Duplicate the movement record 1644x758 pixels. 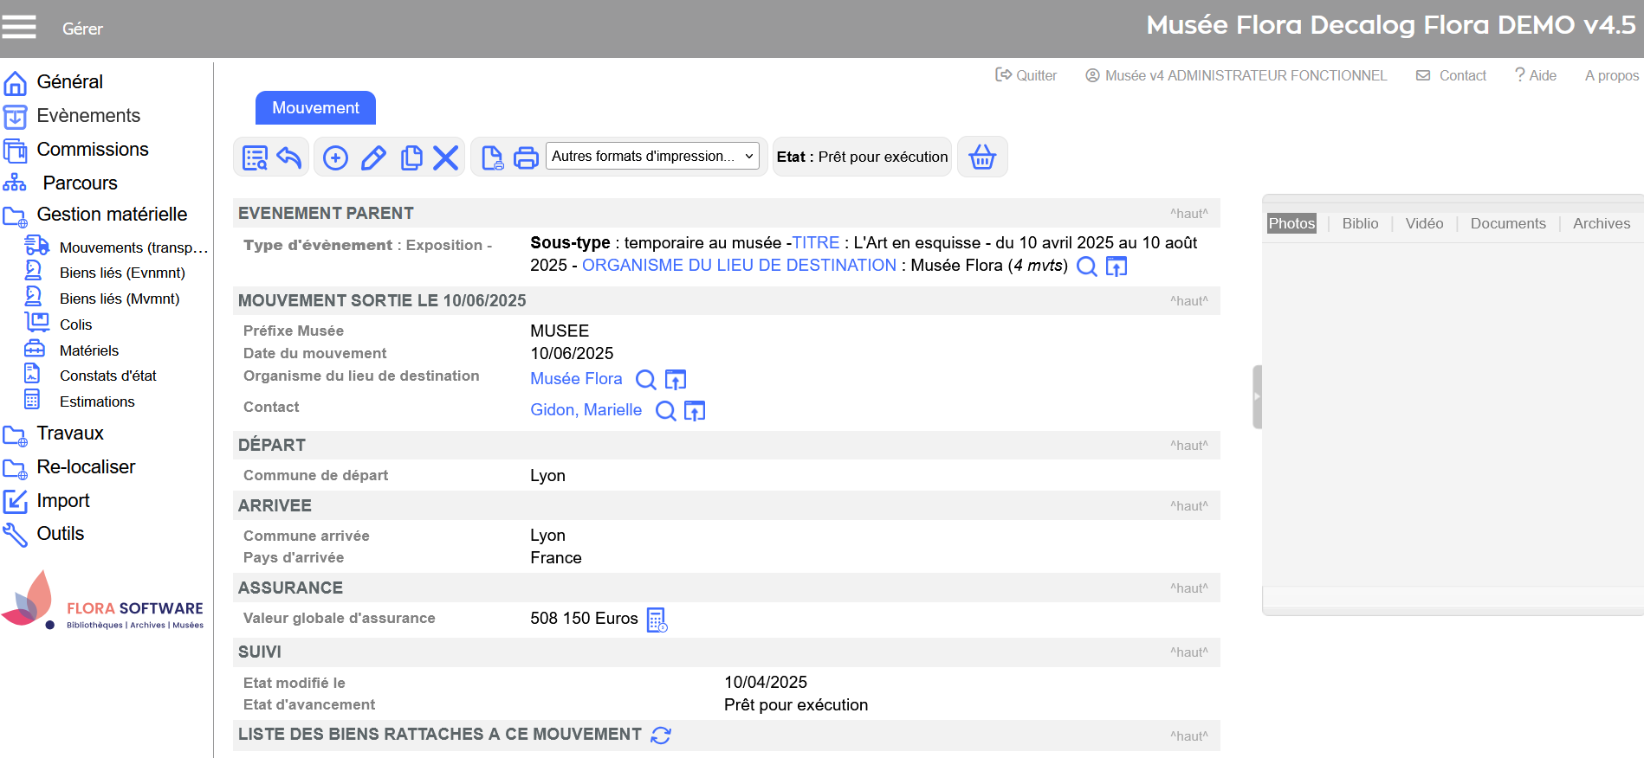[x=411, y=157]
